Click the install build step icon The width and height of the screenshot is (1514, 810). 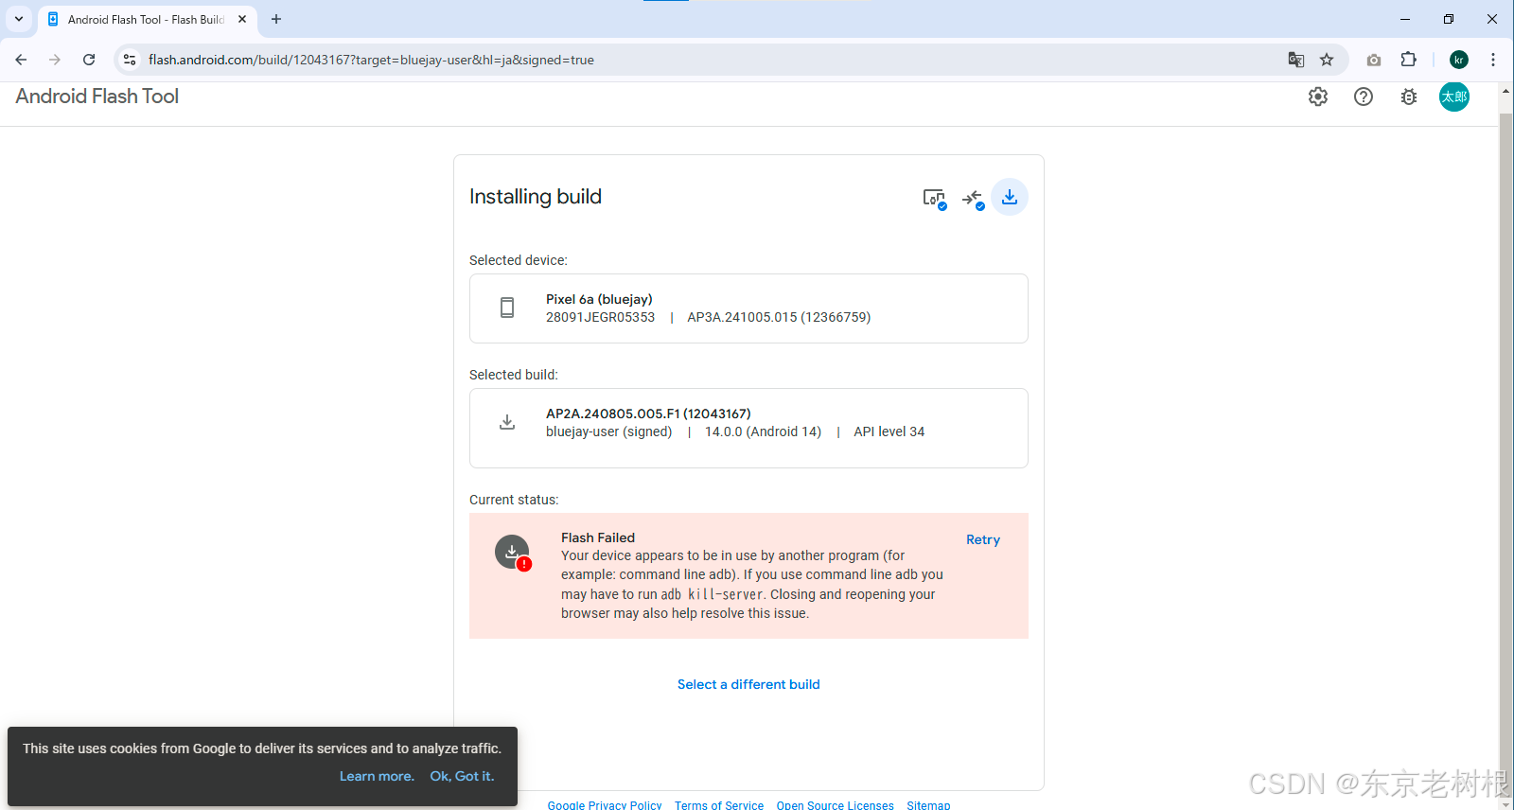click(1010, 197)
